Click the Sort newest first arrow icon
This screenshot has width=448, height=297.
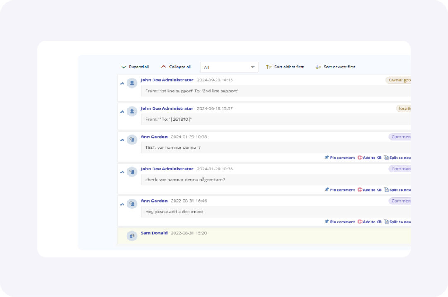(x=318, y=67)
